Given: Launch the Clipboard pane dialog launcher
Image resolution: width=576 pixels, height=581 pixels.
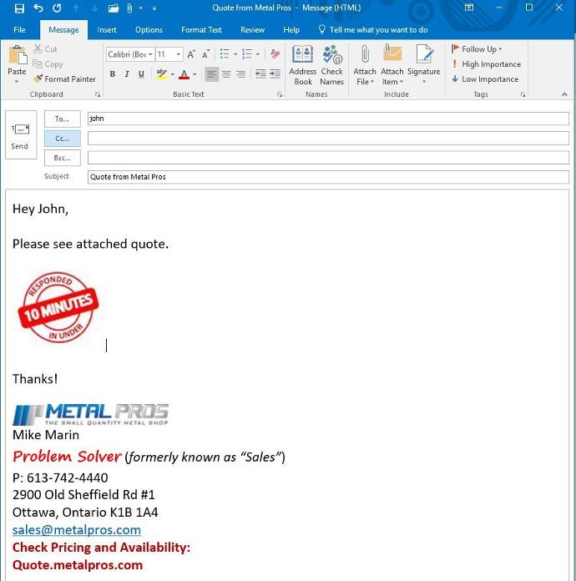Looking at the screenshot, I should pyautogui.click(x=98, y=94).
